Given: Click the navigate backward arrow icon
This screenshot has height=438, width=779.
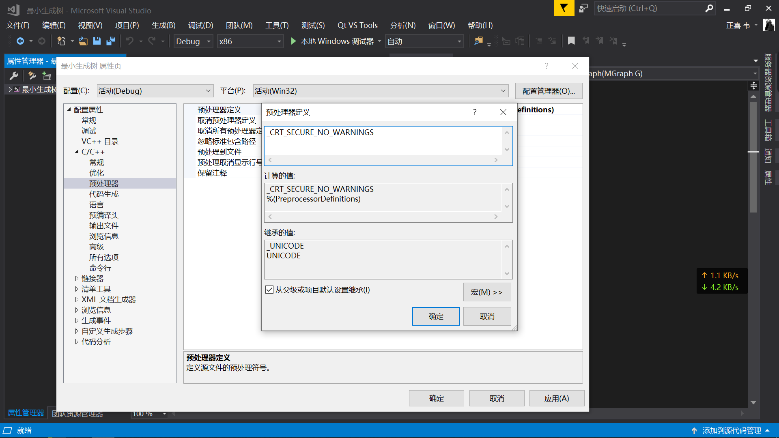Looking at the screenshot, I should tap(20, 41).
